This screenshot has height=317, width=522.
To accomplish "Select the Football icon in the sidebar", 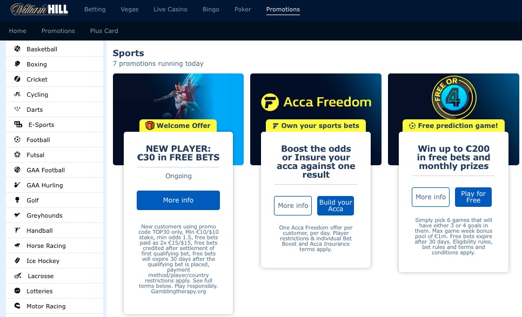I will [17, 139].
